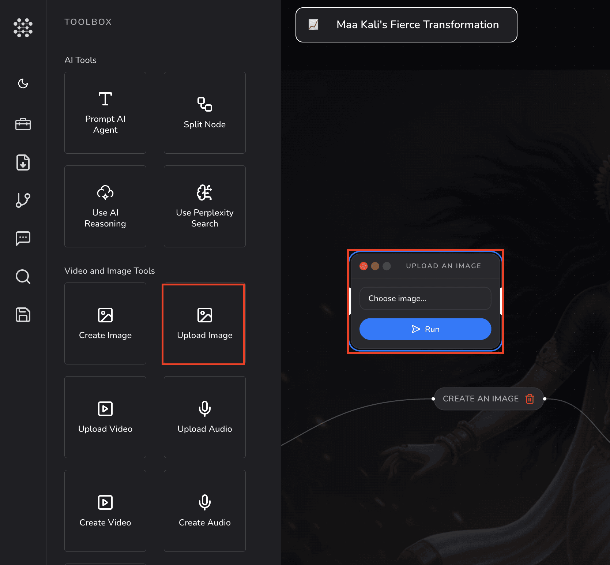Image resolution: width=610 pixels, height=565 pixels.
Task: Click the app logo in the sidebar
Action: [23, 28]
